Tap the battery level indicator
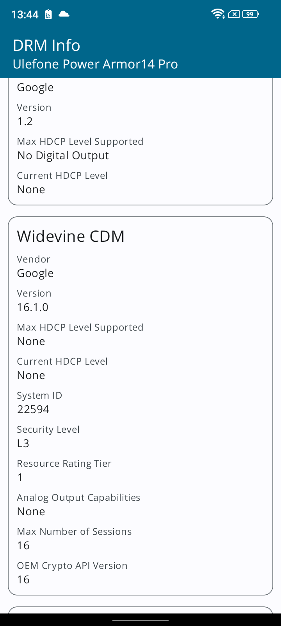Image resolution: width=281 pixels, height=626 pixels. coord(251,14)
